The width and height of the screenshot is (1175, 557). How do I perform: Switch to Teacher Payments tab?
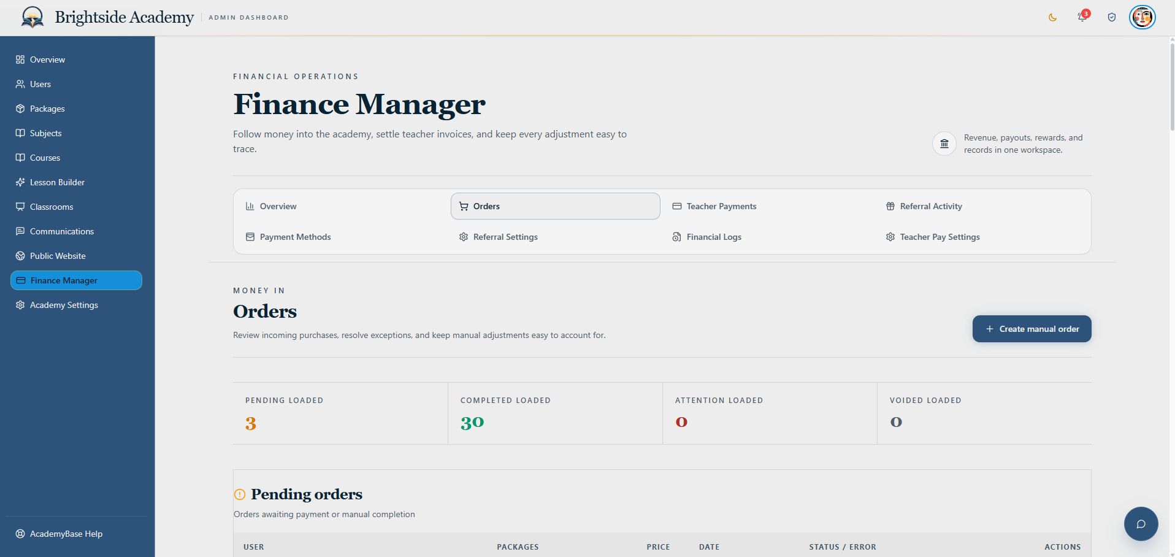pyautogui.click(x=769, y=206)
